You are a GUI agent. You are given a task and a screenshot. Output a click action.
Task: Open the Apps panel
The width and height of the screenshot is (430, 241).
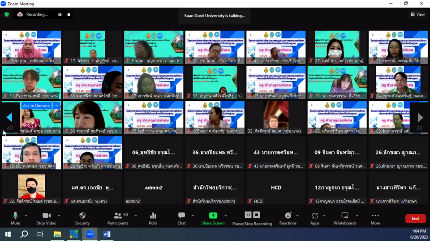point(315,217)
